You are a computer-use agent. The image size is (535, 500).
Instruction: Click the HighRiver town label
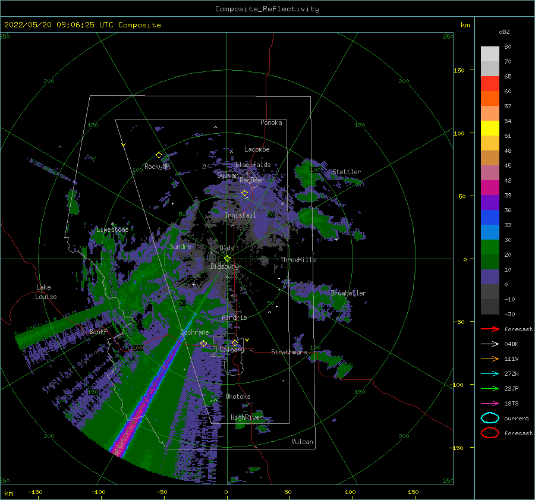(246, 417)
